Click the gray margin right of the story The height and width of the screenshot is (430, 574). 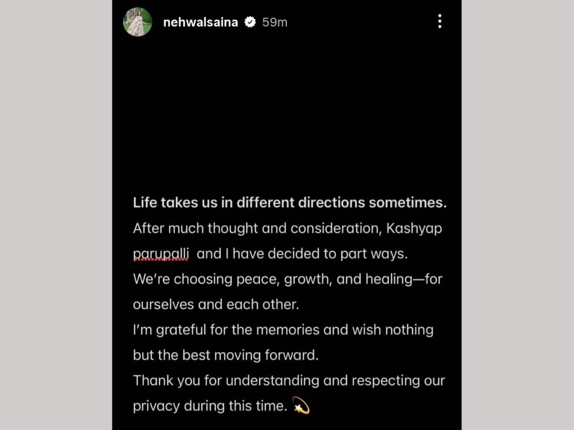pos(518,215)
